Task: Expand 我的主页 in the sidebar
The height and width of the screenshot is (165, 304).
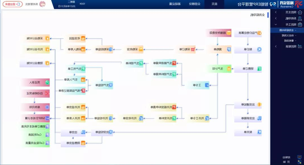Action: [276, 12]
